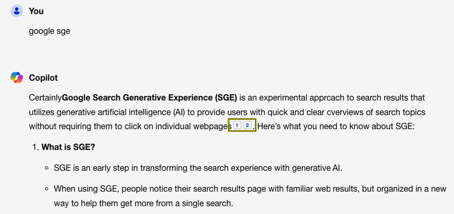Viewport: 454px width, 214px height.
Task: Click the "google sge" user message
Action: pyautogui.click(x=50, y=31)
